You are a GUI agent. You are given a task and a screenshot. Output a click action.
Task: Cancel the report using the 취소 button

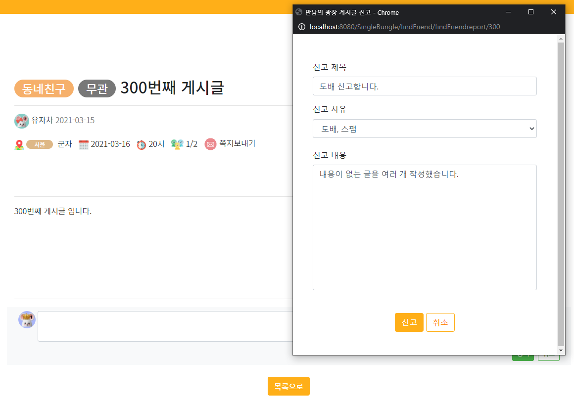[440, 322]
